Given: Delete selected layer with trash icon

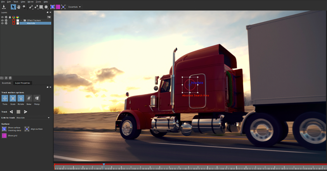Looking at the screenshot, I should click(x=10, y=77).
